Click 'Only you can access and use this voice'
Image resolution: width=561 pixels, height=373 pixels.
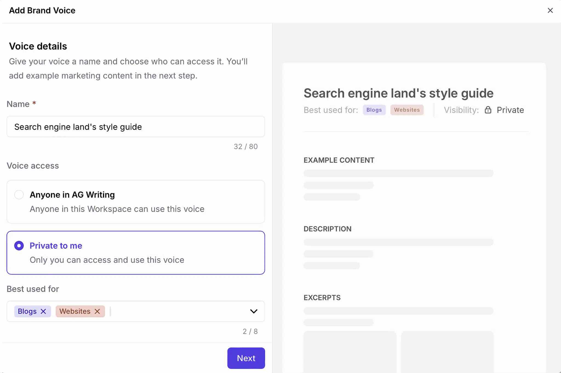[107, 260]
